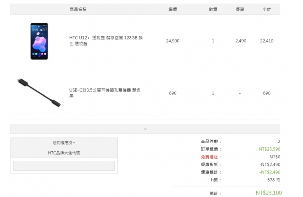
Task: Expand the 使用優惠券 dropdown
Action: point(64,143)
